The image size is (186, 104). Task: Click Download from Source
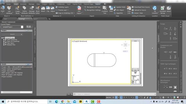pos(141,7)
